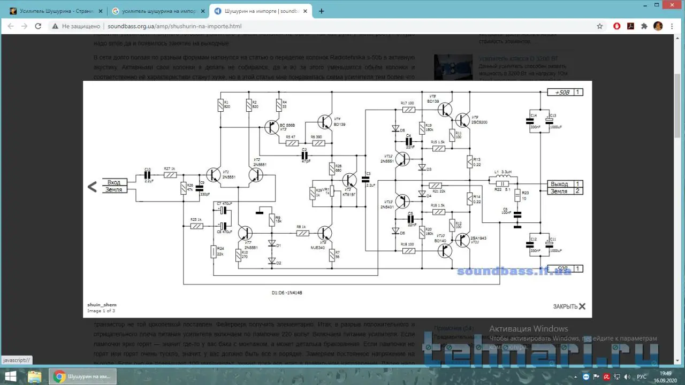This screenshot has width=685, height=385.
Task: Select the 'Шушурин на импорте | soundb' tab
Action: 261,11
